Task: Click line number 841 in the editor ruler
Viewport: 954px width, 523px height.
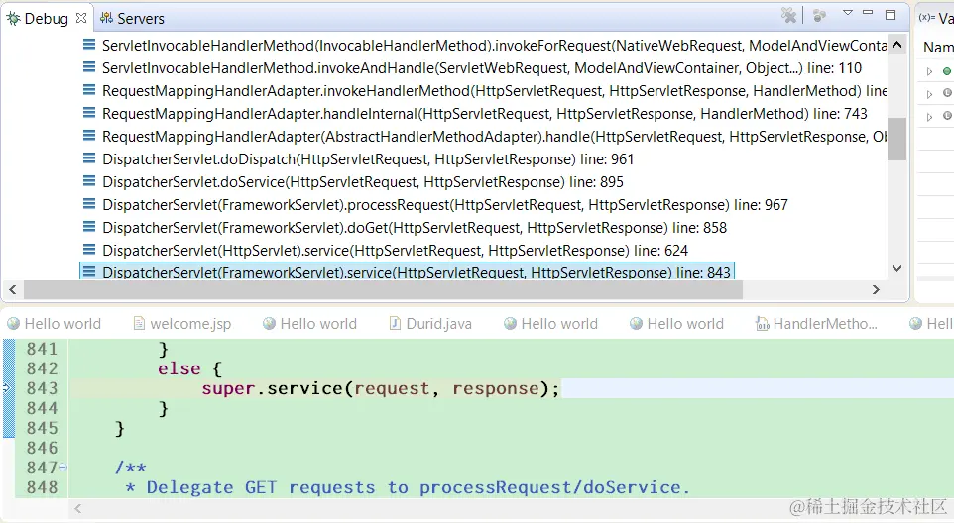Action: pyautogui.click(x=42, y=349)
